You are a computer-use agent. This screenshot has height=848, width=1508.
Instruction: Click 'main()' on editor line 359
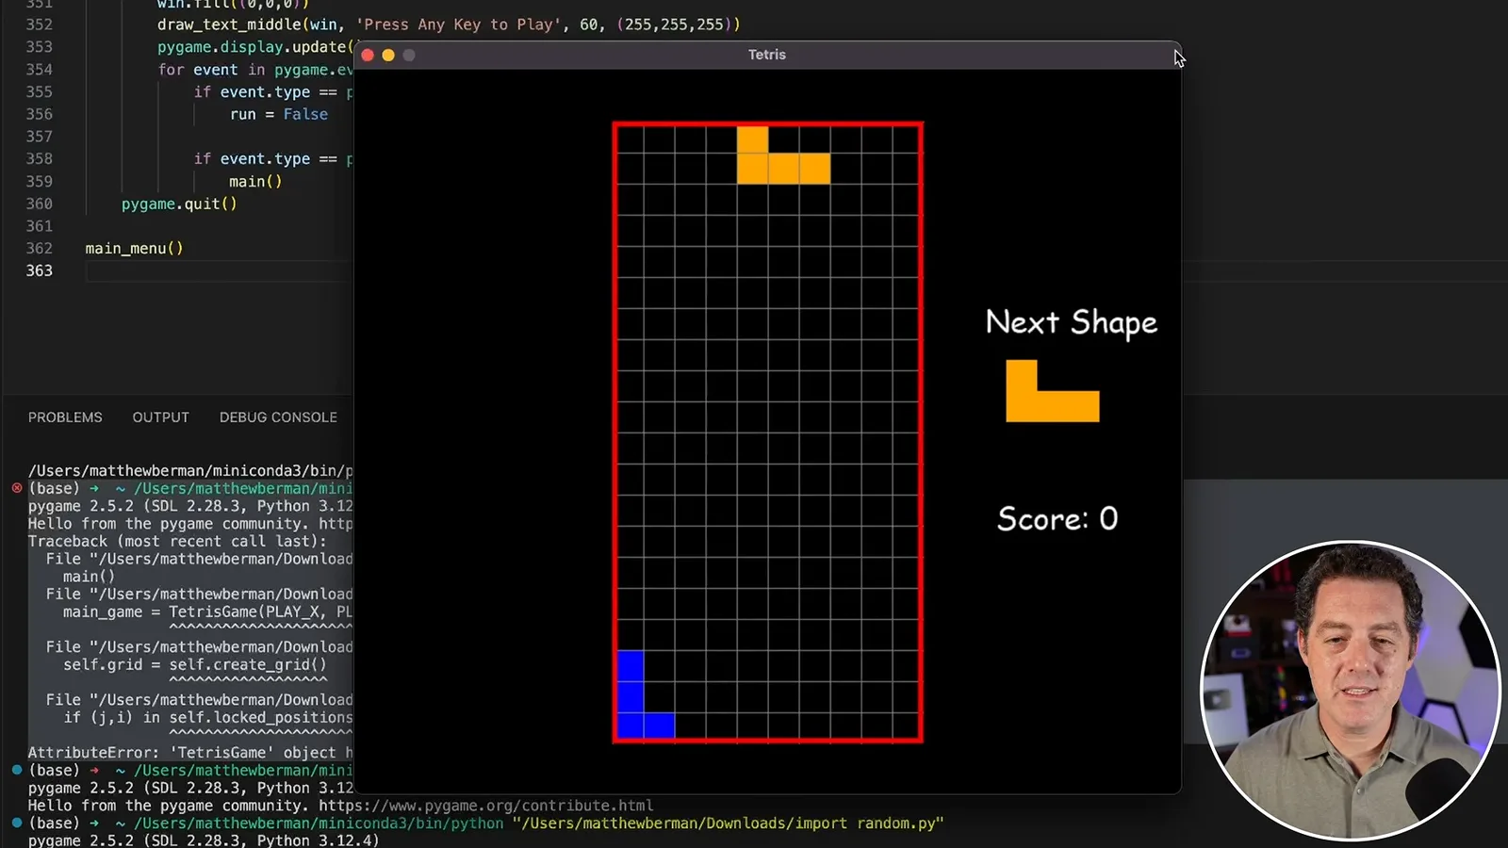point(255,182)
